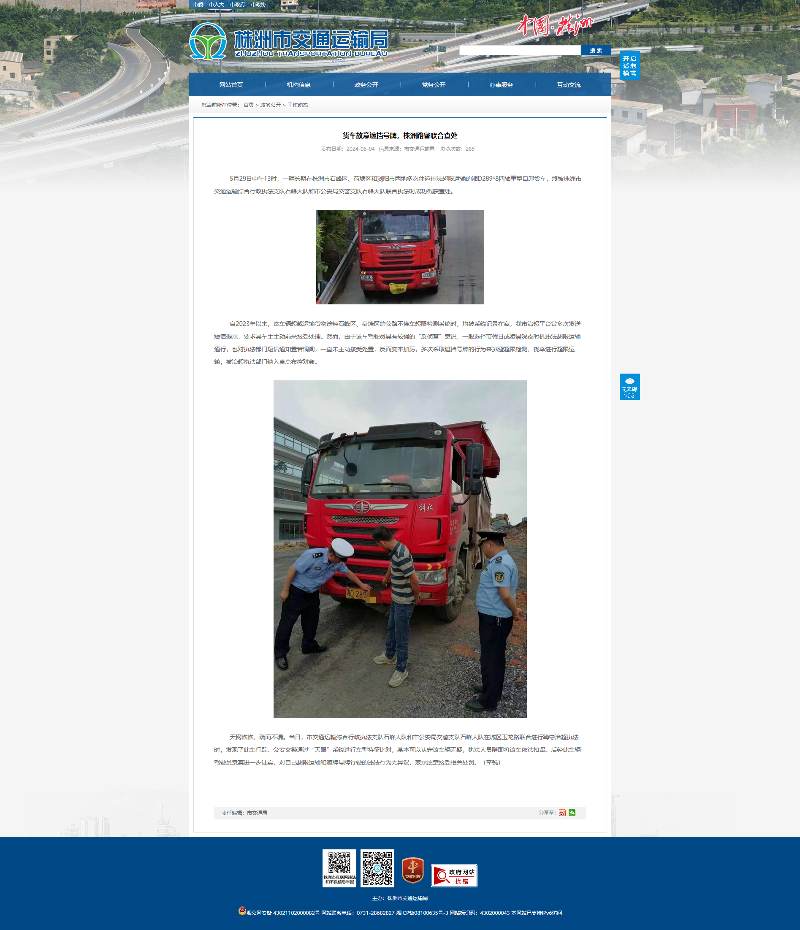Image resolution: width=800 pixels, height=930 pixels.
Task: Open the small red truck front photo
Action: (400, 257)
